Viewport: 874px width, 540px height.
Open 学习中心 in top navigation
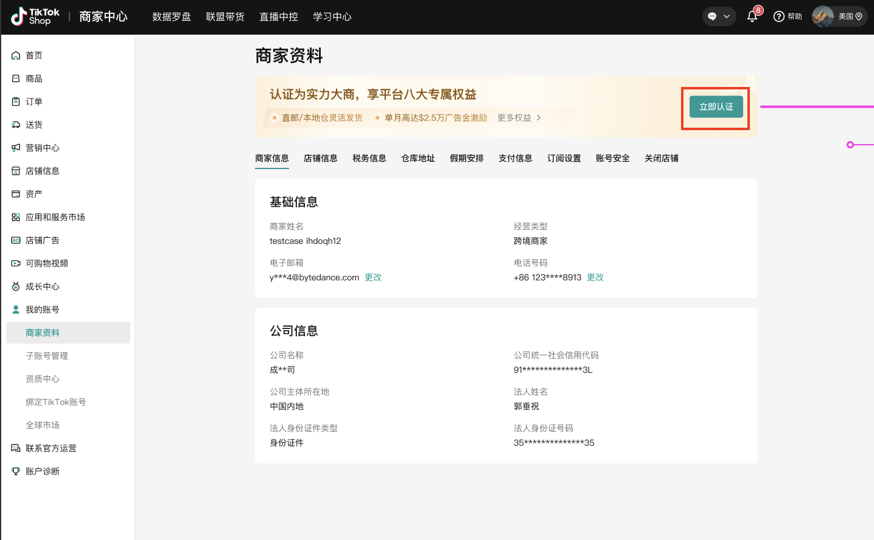332,16
